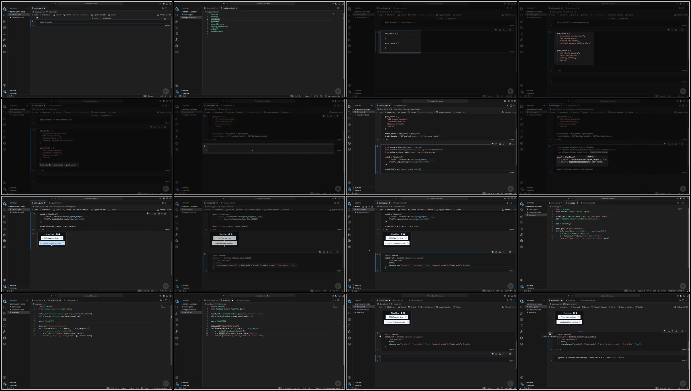Toggle Primary Side Bar in frame with requirements.txt open
Viewport: 691px width, 391px height.
(336, 4)
